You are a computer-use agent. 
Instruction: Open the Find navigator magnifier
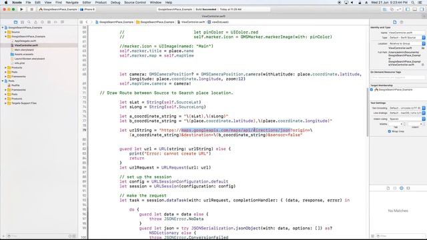29,22
